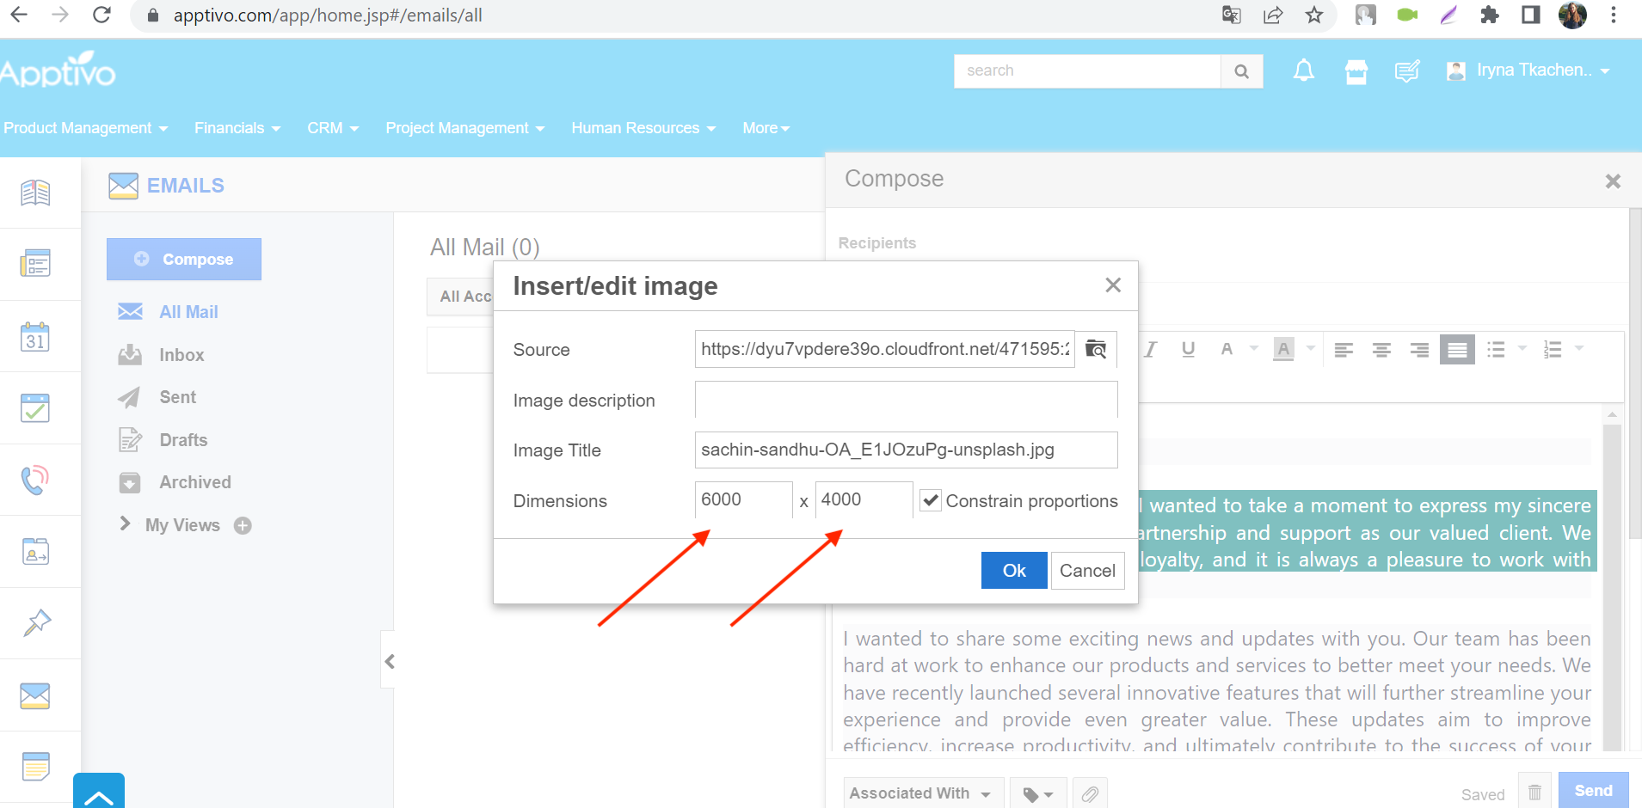This screenshot has height=808, width=1642.
Task: Click the source browse icon in image dialog
Action: click(1096, 349)
